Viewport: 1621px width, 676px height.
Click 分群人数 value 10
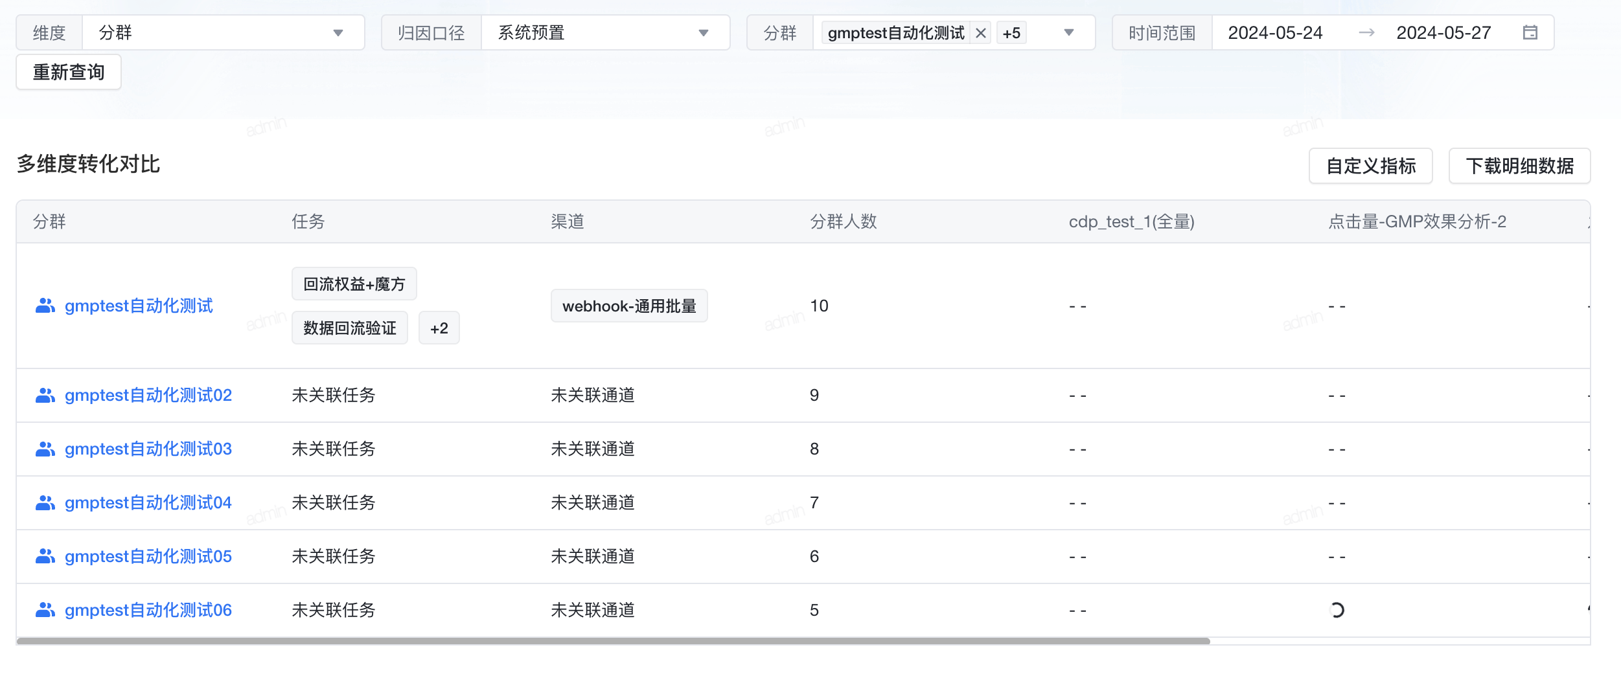coord(819,306)
